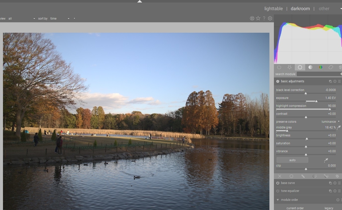The height and width of the screenshot is (210, 342).
Task: Open multiple instances menu for tone equalizer
Action: [x=330, y=191]
